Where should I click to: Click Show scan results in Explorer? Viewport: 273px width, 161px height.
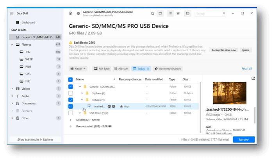[35, 140]
